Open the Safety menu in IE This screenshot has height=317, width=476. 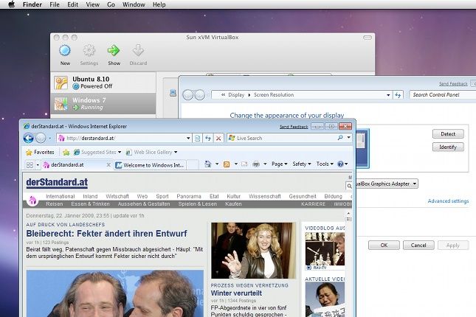pos(301,164)
